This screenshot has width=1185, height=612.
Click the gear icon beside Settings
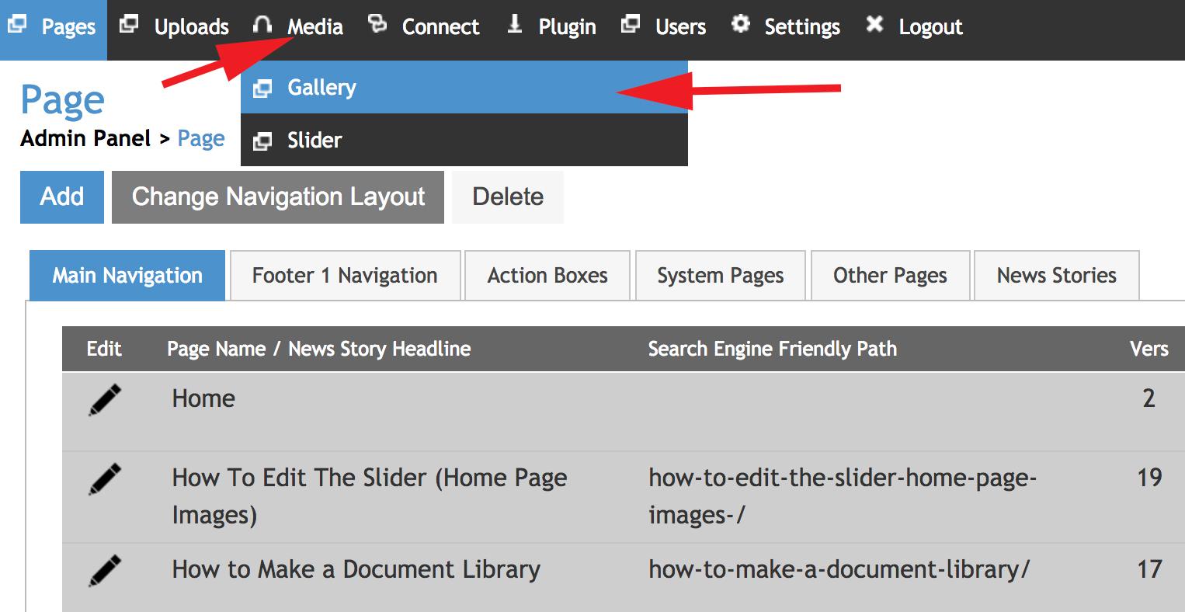pos(741,25)
